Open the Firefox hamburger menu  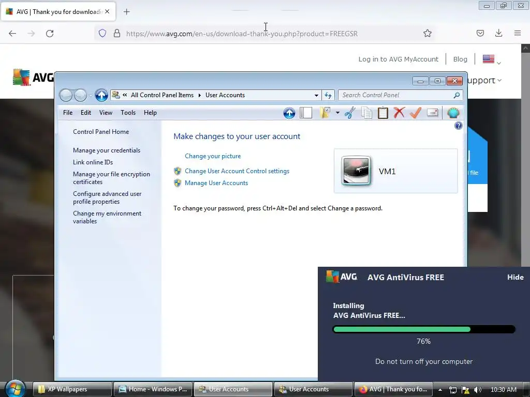click(x=517, y=33)
